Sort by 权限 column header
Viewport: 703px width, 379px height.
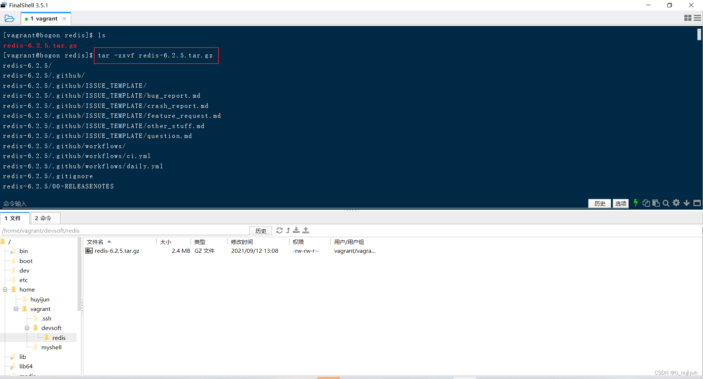(310, 242)
